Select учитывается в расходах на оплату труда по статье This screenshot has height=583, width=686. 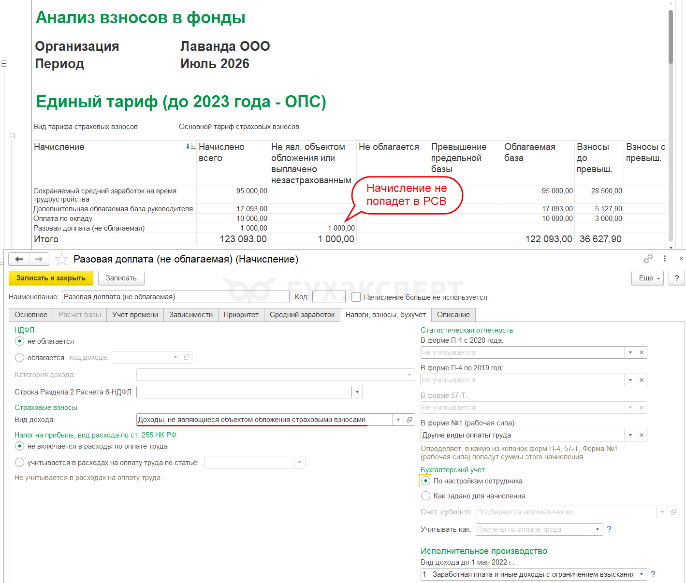[20, 463]
